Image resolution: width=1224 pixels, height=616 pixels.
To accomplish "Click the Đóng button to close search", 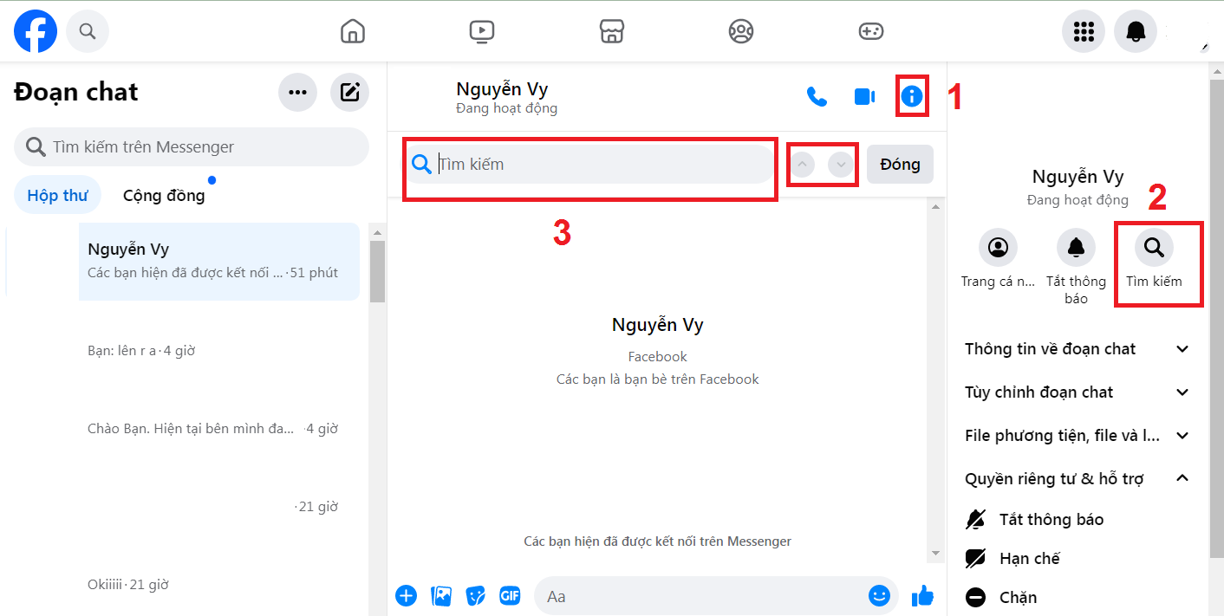I will pos(900,165).
